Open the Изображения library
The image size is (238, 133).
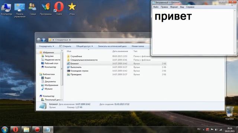pyautogui.click(x=51, y=85)
